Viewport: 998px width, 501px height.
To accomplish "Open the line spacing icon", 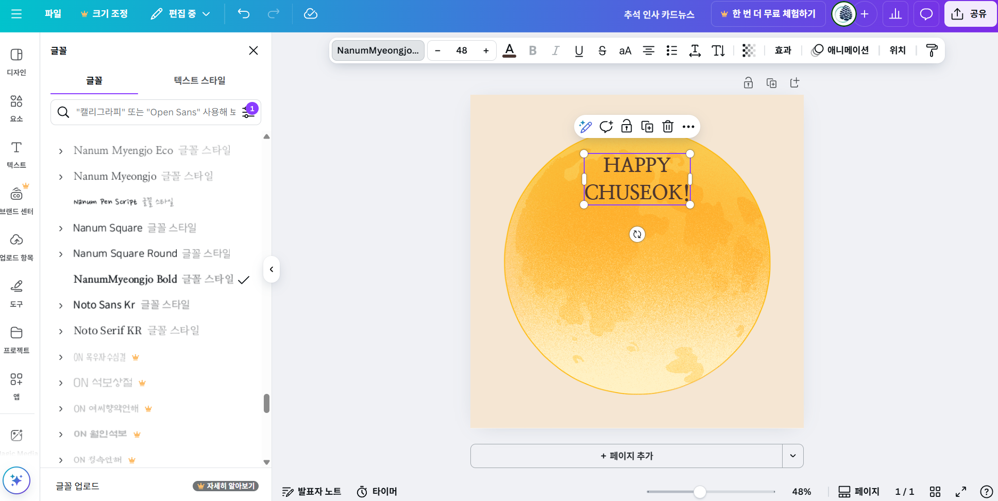I will point(695,50).
